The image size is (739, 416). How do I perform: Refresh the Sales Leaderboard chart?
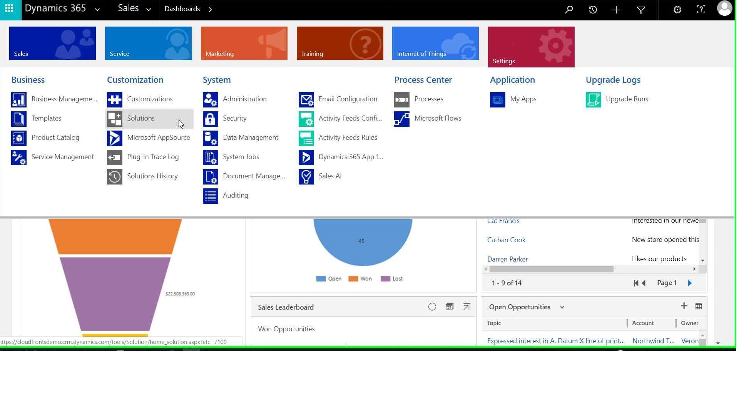click(432, 307)
